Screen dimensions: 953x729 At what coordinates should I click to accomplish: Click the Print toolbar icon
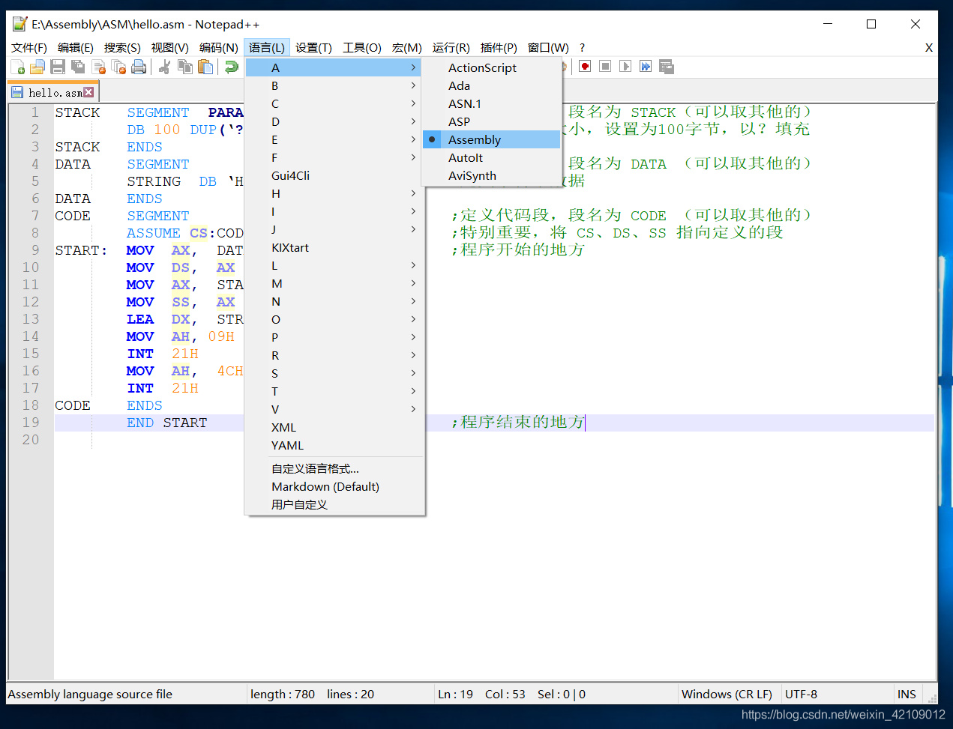coord(139,67)
